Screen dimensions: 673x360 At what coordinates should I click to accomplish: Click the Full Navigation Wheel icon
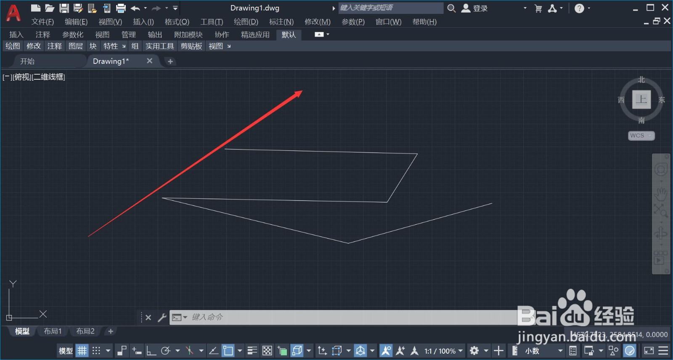(661, 170)
